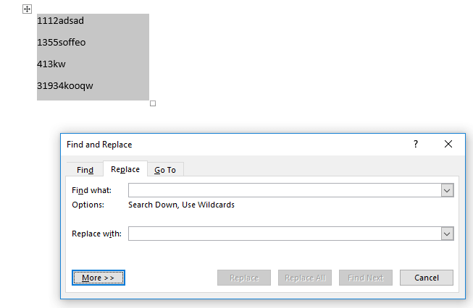This screenshot has width=473, height=308.
Task: Expand options with the More >> button
Action: (x=99, y=278)
